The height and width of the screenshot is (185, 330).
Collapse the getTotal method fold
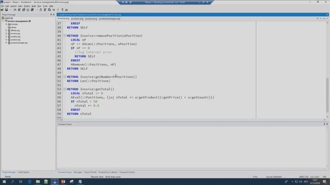click(x=65, y=89)
